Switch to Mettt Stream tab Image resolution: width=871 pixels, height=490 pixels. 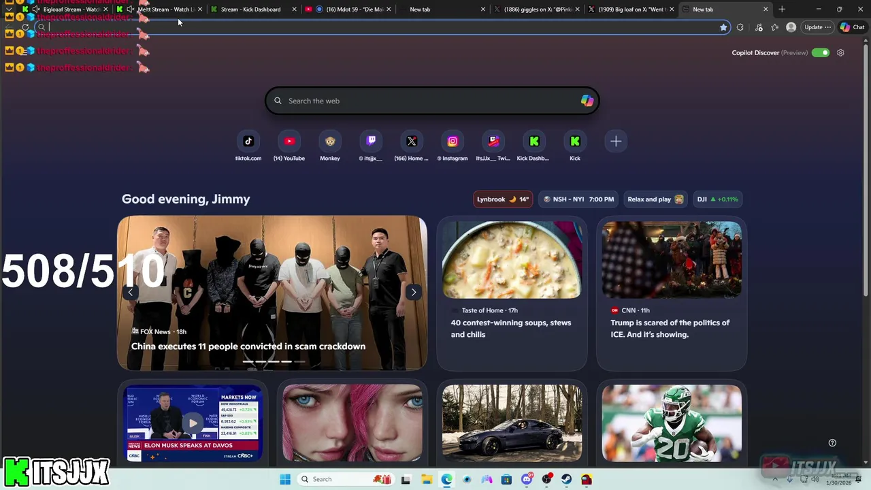point(160,10)
